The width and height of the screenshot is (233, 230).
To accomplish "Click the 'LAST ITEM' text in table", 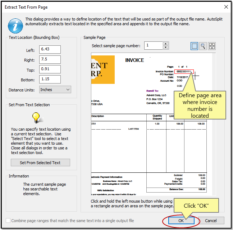I will point(133,129).
